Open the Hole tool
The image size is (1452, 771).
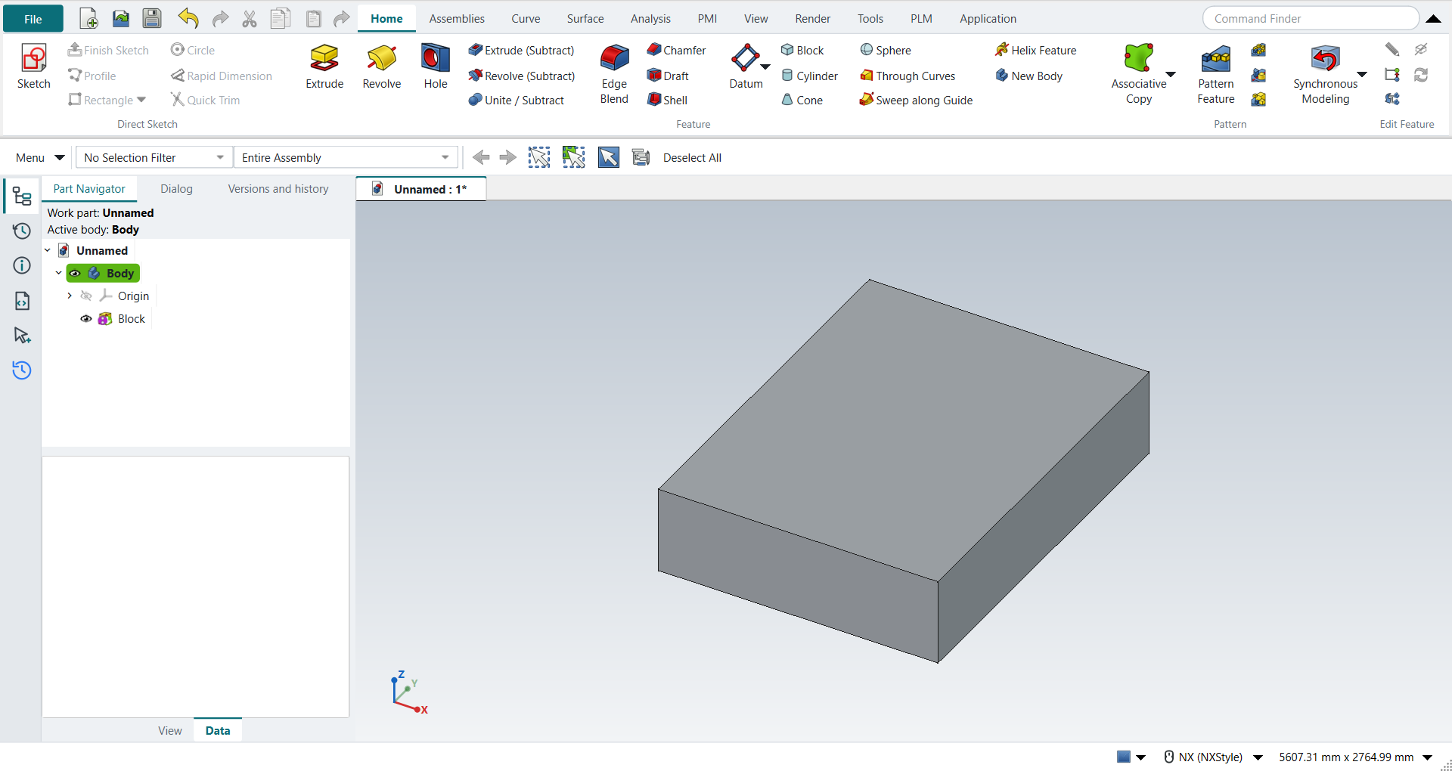(436, 67)
